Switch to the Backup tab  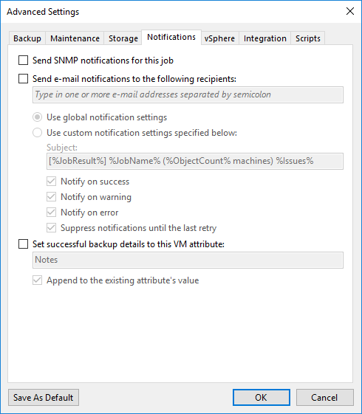click(x=27, y=38)
